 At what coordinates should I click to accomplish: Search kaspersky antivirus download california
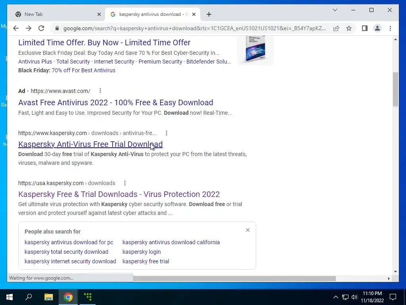point(171,242)
